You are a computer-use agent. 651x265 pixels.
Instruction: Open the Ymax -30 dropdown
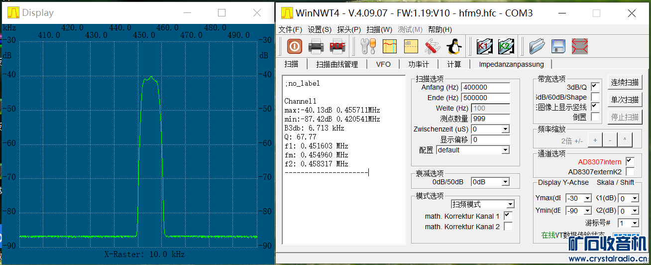(x=587, y=198)
